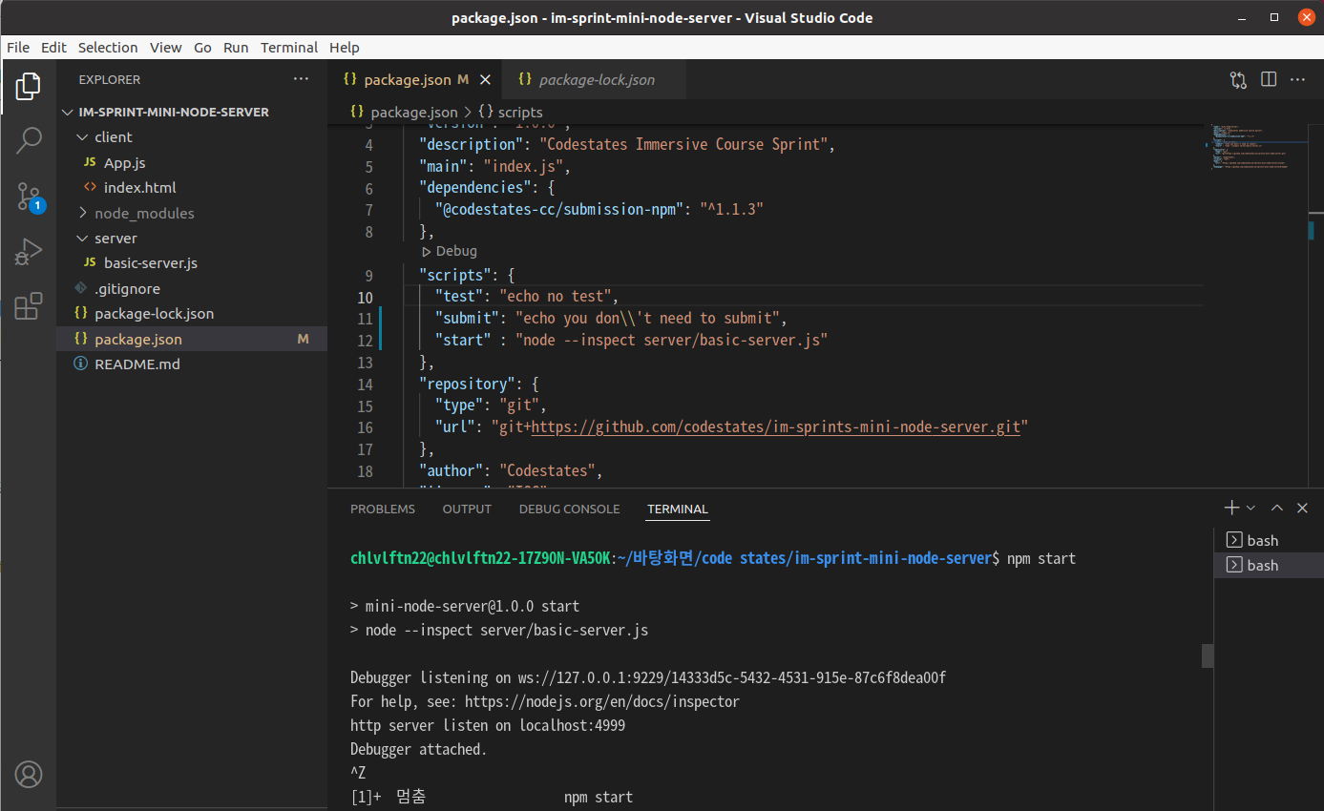This screenshot has height=811, width=1324.
Task: Click "http server listen on localhost:4999" terminal line
Action: [488, 725]
